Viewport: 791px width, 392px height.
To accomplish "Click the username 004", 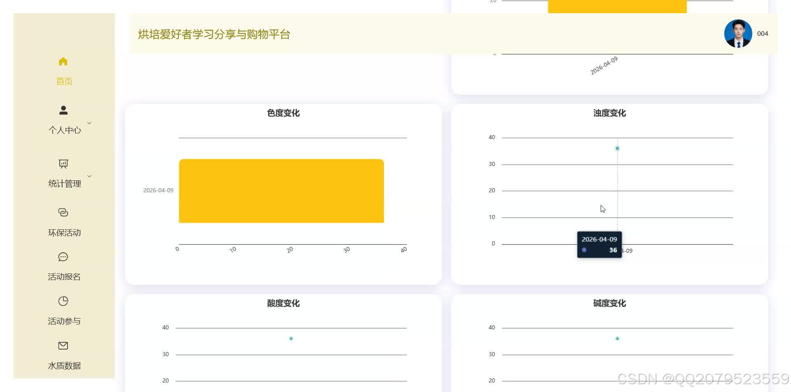I will pyautogui.click(x=763, y=34).
